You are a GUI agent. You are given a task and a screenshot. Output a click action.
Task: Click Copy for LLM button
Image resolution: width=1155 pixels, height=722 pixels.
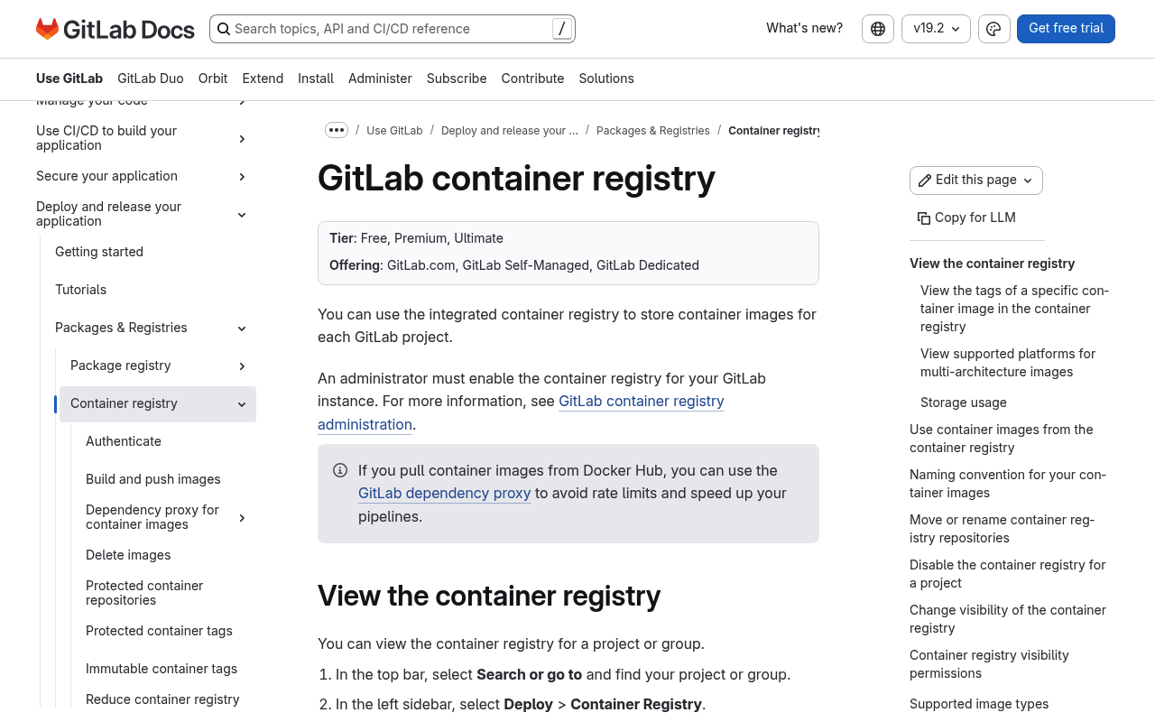(966, 218)
